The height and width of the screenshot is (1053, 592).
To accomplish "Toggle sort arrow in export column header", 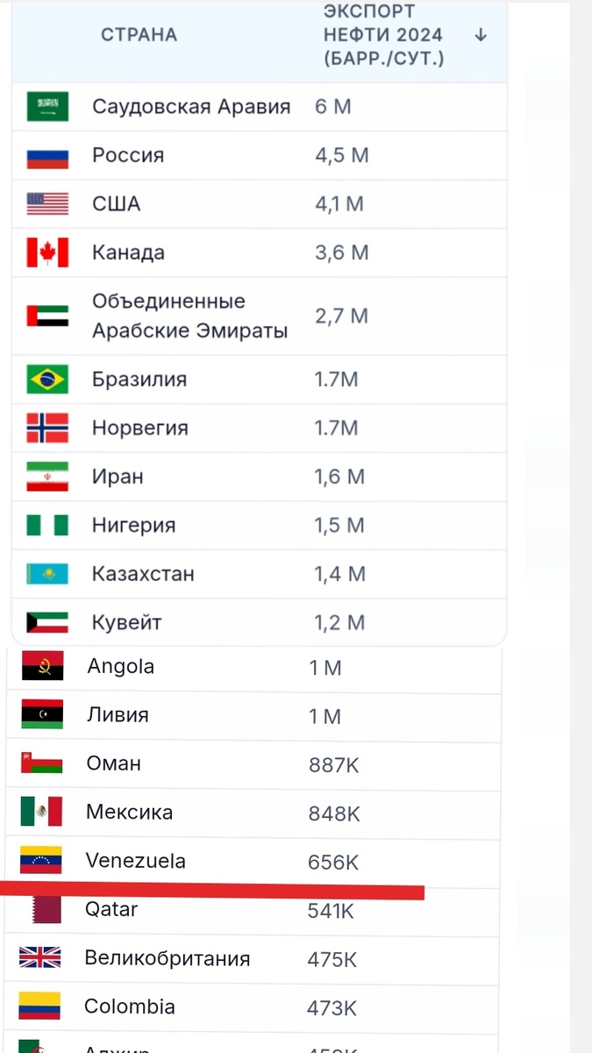I will point(480,35).
